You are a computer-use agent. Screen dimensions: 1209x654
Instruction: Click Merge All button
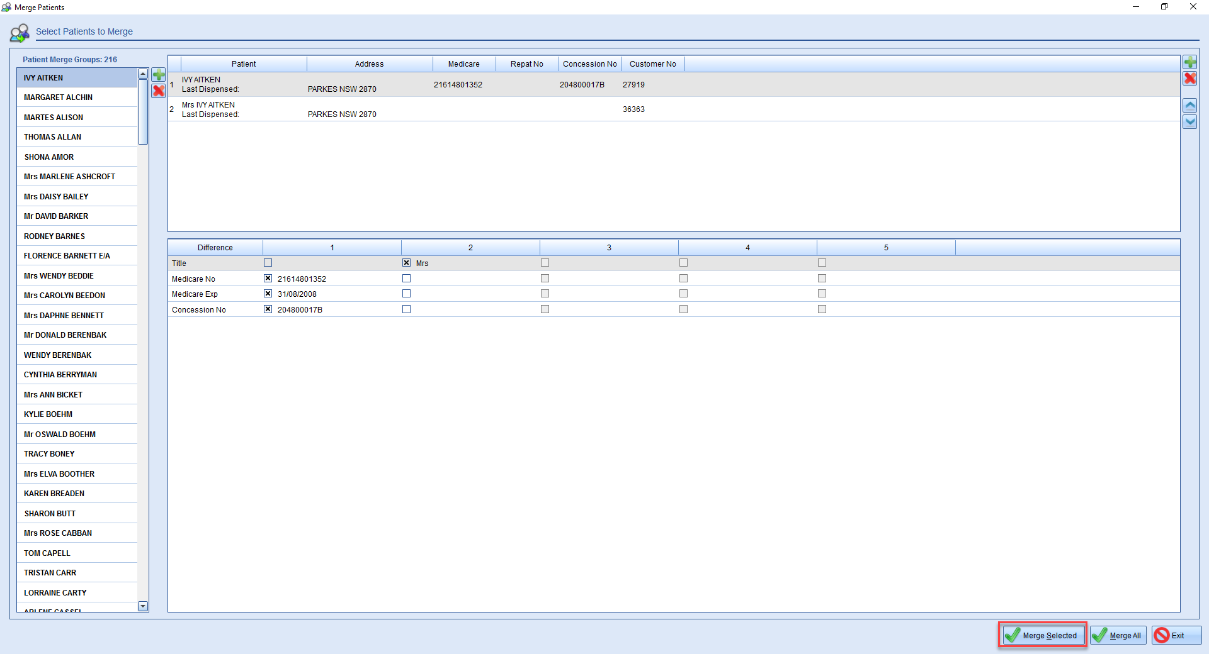click(x=1118, y=635)
